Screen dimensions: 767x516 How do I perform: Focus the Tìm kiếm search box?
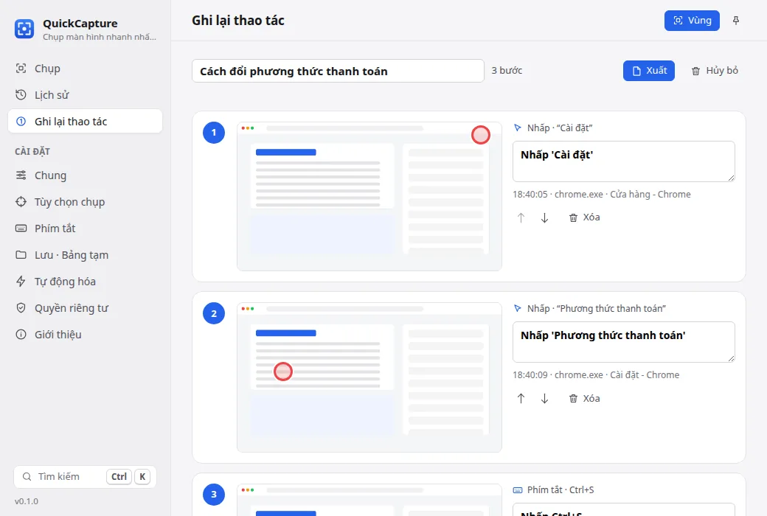click(85, 476)
